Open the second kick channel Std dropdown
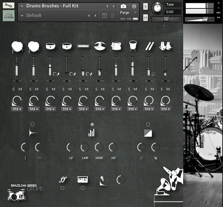 (34, 109)
